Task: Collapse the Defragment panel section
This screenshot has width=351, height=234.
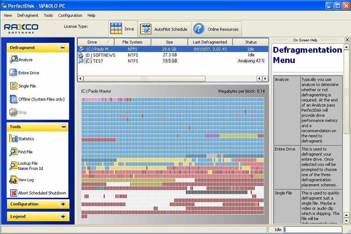Action: pos(62,48)
